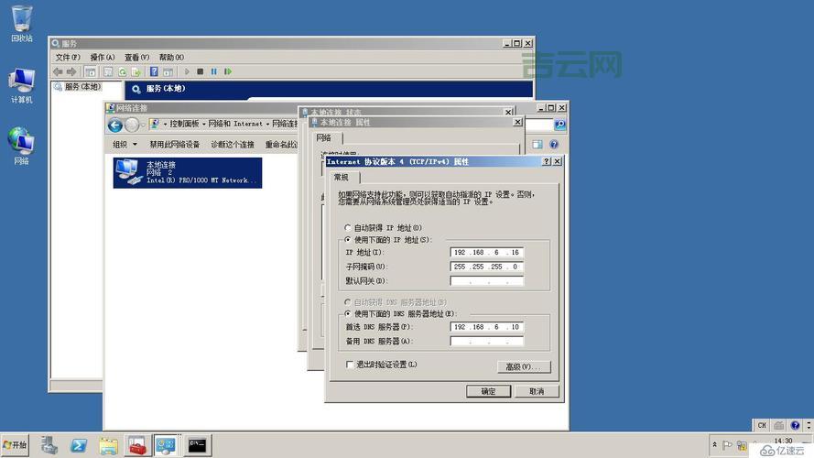
Task: Click the Stop Service icon in Services toolbar
Action: (201, 71)
